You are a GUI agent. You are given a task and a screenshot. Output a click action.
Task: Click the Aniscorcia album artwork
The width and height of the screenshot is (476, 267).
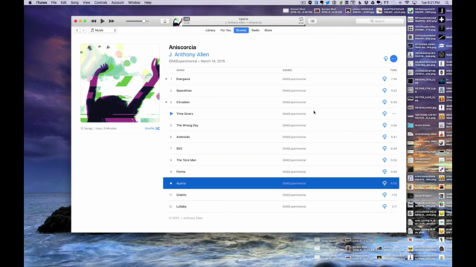tap(120, 83)
